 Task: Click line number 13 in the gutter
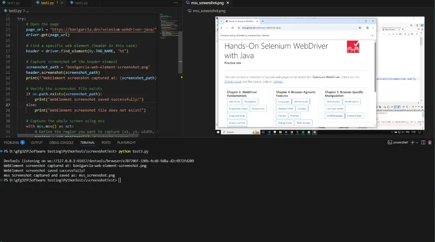(8, 29)
